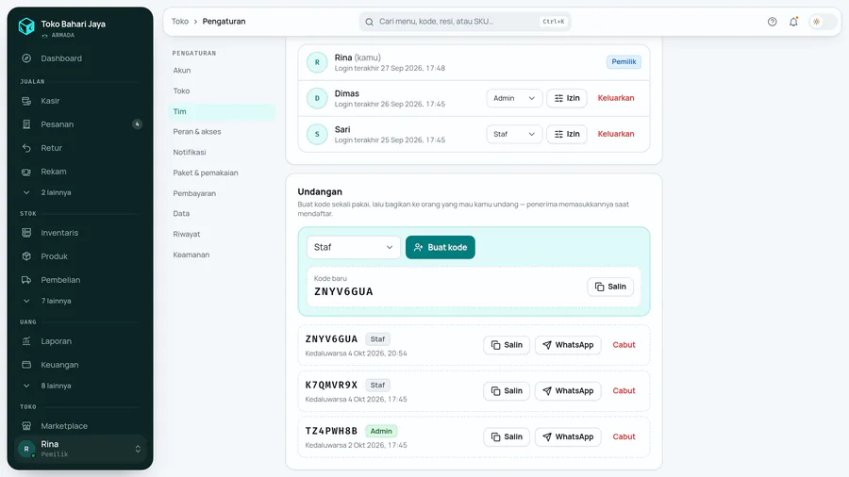Copy the new code ZNYV6GUA with Salin
This screenshot has height=477, width=849.
point(610,287)
